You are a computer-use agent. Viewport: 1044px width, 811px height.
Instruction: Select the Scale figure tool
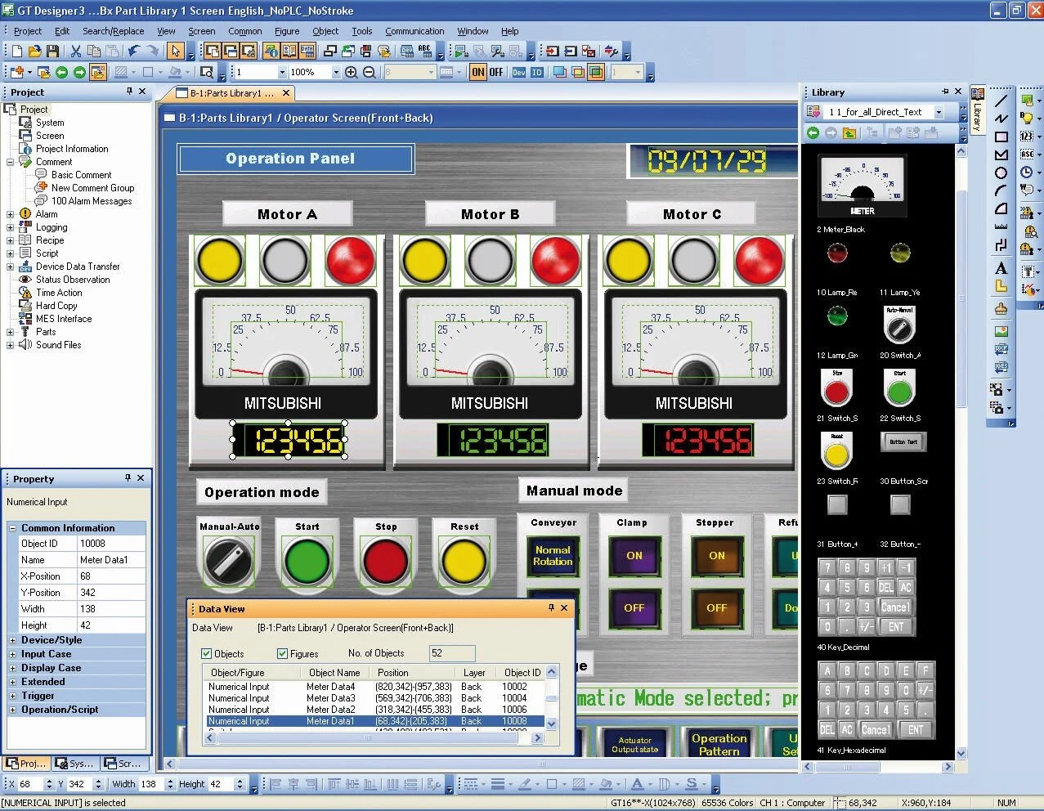click(x=1001, y=226)
